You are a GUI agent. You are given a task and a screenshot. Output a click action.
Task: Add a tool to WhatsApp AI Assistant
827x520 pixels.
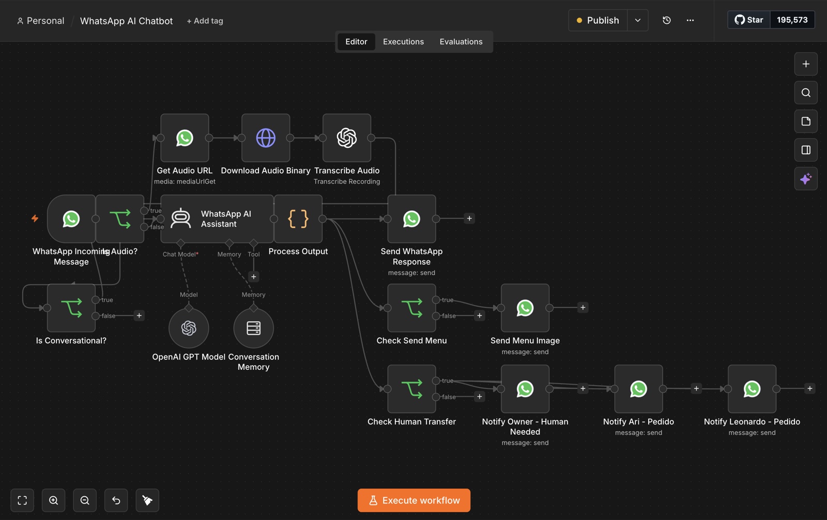point(254,277)
